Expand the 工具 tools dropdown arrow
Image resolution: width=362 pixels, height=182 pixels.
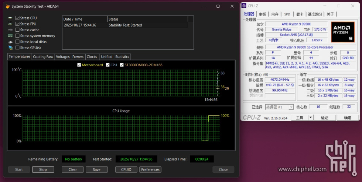(310, 118)
